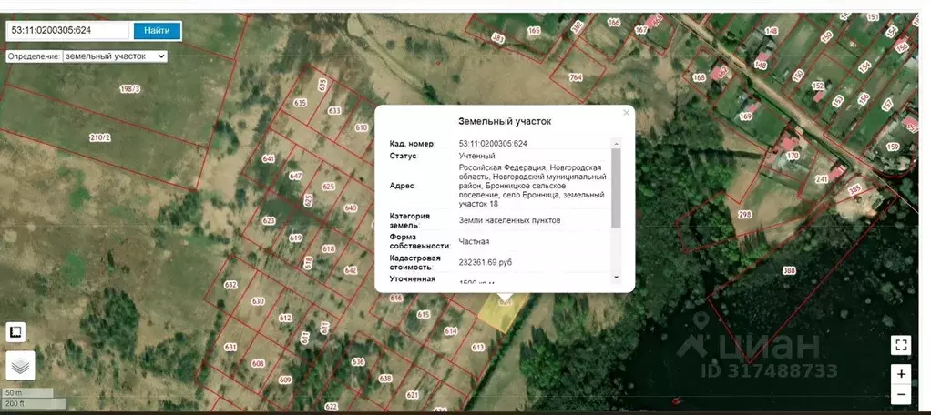Select parcel label 632 on map
This screenshot has width=931, height=415.
[230, 285]
